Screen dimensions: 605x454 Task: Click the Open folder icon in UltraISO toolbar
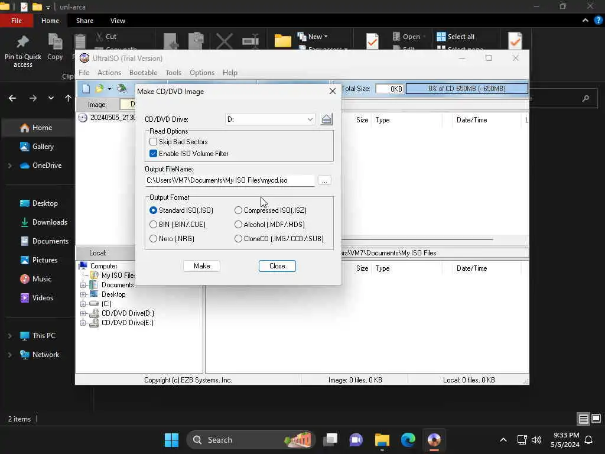click(x=99, y=89)
